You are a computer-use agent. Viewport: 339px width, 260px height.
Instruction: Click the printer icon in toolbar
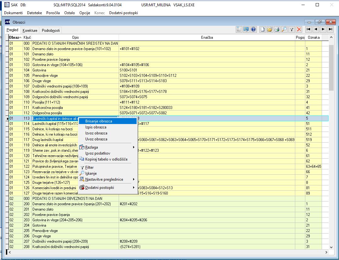click(x=277, y=30)
